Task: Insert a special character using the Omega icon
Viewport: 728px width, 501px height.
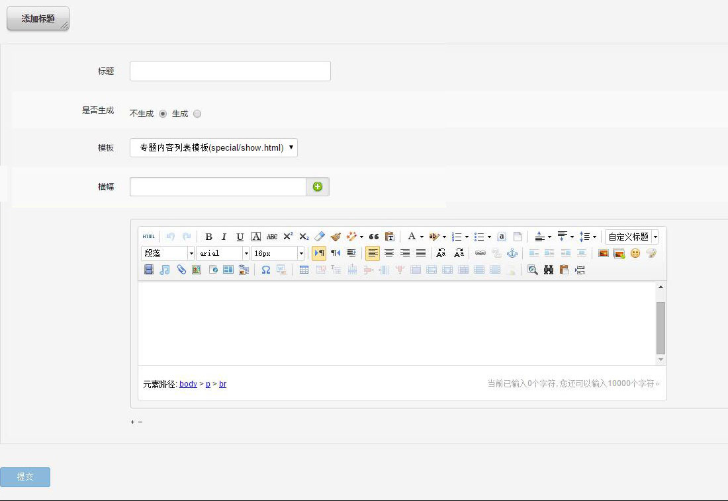Action: tap(266, 270)
